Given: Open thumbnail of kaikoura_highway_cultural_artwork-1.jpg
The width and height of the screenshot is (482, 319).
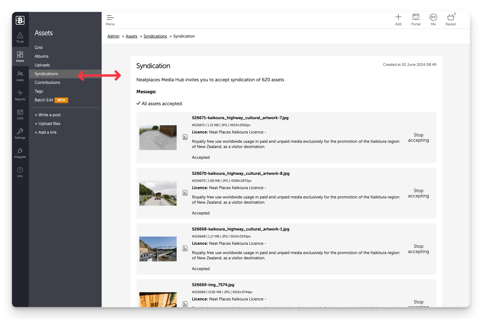Looking at the screenshot, I should 158,249.
